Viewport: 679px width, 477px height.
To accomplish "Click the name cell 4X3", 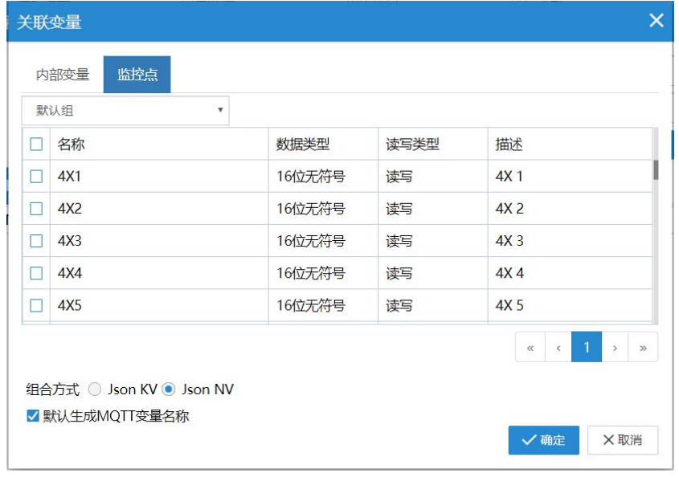I will coord(159,241).
